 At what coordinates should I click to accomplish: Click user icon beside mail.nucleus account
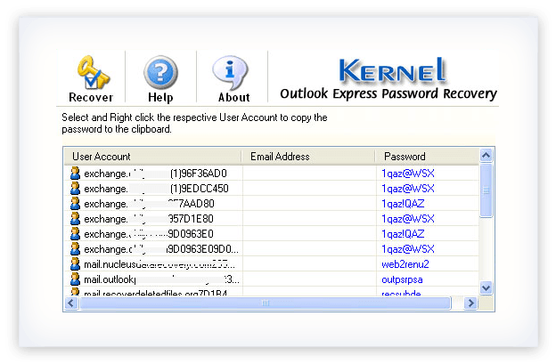[75, 264]
